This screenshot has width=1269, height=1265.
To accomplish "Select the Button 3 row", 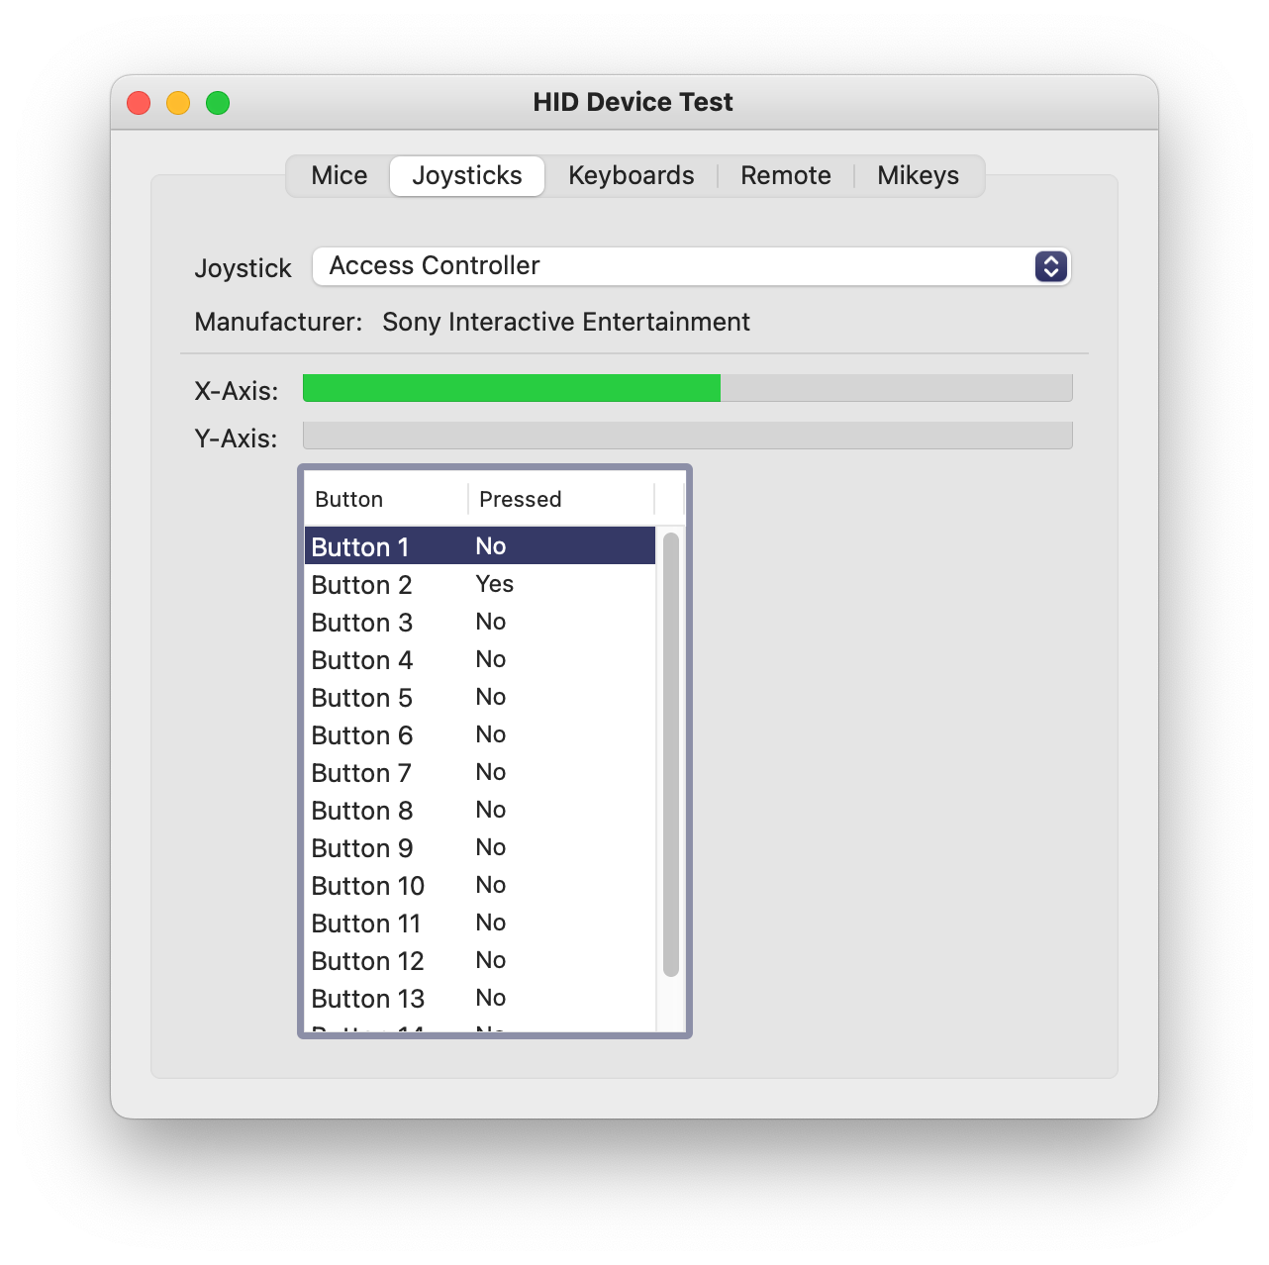I will 480,622.
